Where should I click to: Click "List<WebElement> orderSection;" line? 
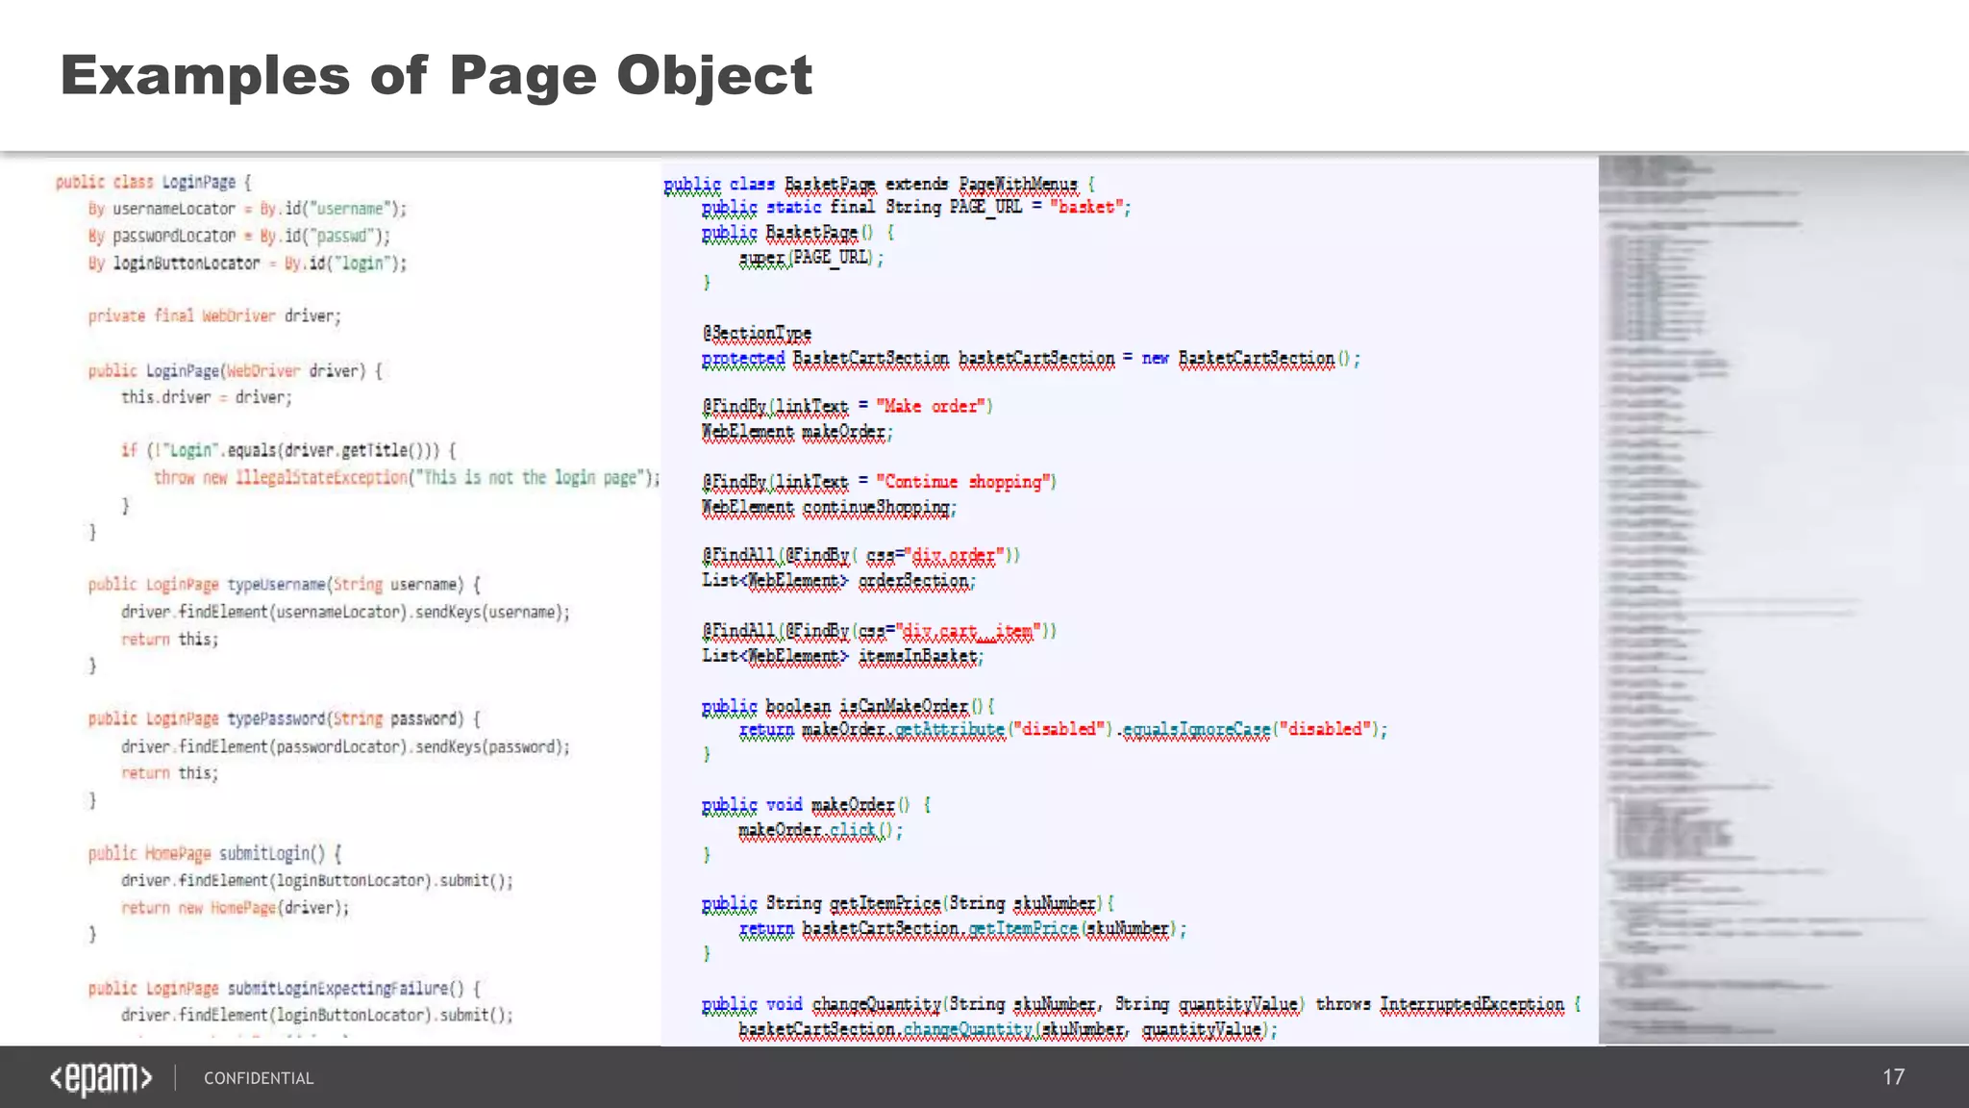click(x=838, y=581)
